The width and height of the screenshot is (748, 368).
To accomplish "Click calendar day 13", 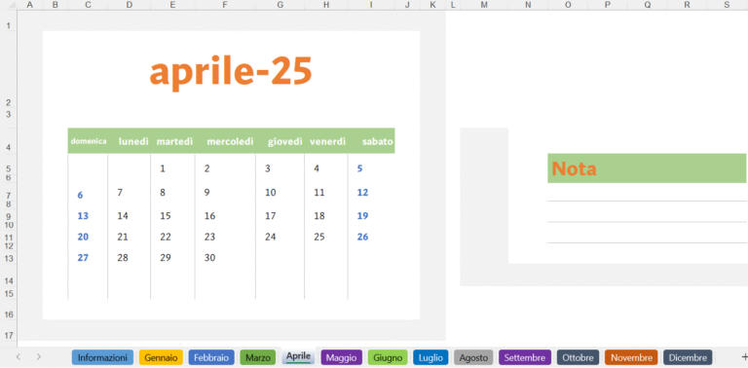I will pyautogui.click(x=83, y=216).
